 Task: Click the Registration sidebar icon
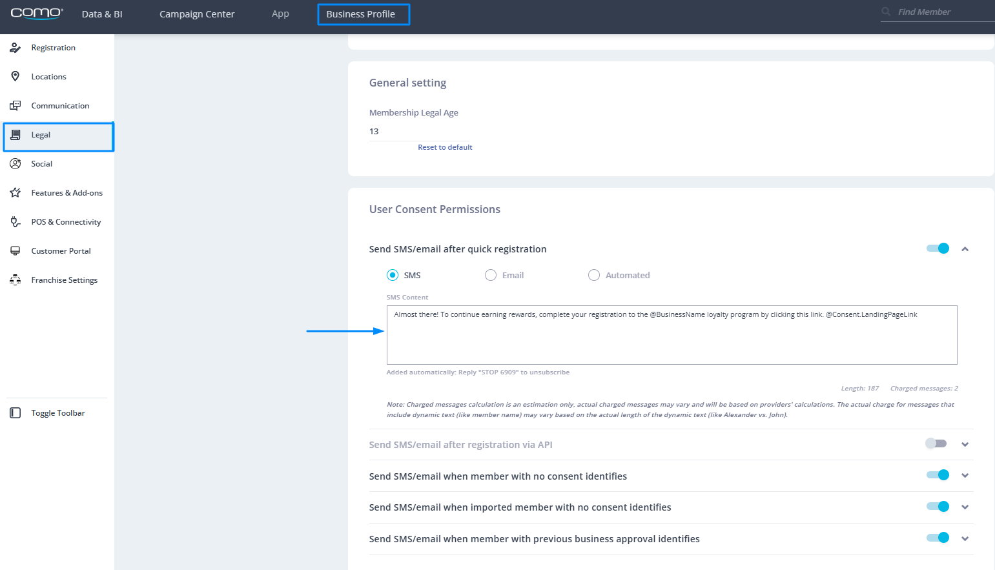15,48
